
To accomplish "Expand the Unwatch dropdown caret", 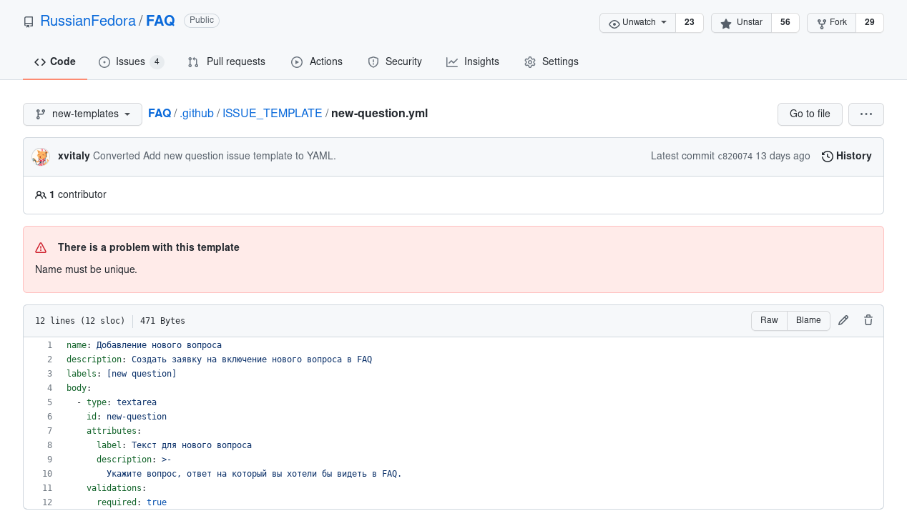I will (664, 23).
